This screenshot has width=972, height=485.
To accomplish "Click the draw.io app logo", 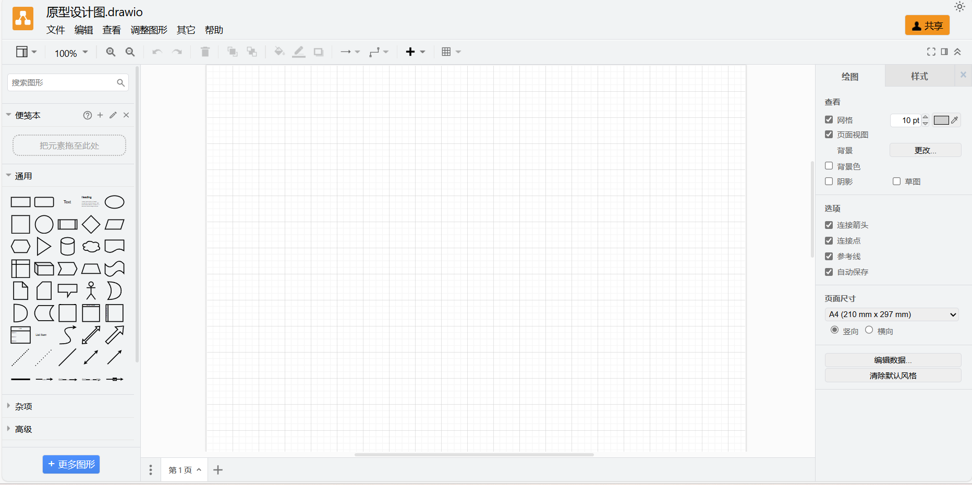I will 23,19.
